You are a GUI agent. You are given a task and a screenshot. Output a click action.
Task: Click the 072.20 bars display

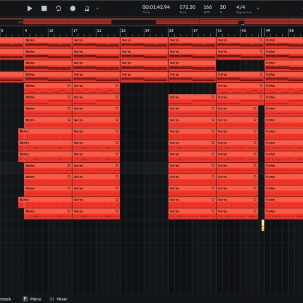click(187, 7)
